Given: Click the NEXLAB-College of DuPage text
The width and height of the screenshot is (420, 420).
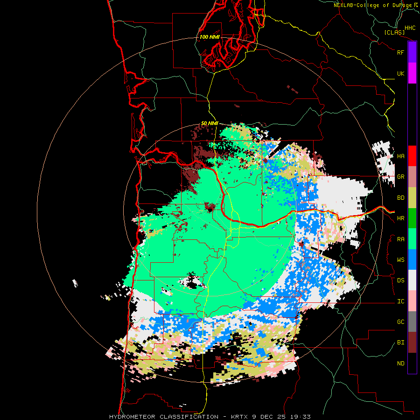Looking at the screenshot, I should coord(373,5).
